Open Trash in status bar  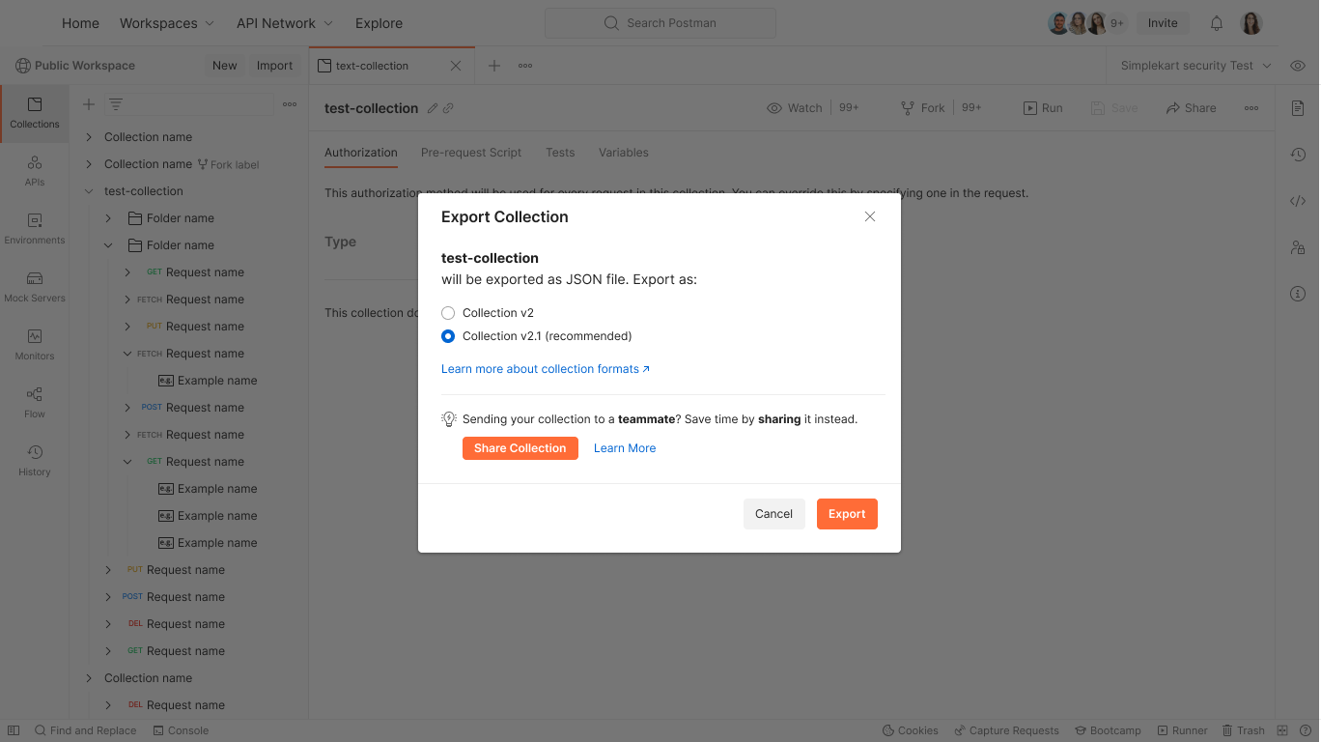coord(1243,730)
